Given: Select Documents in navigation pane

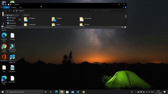Looking at the screenshot, I should tap(12, 23).
